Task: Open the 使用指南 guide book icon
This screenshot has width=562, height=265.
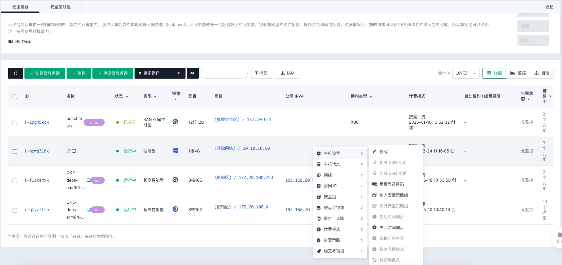Action: pyautogui.click(x=11, y=41)
